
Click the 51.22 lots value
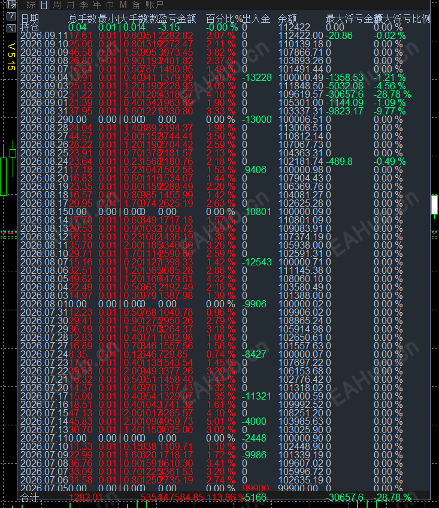81,94
